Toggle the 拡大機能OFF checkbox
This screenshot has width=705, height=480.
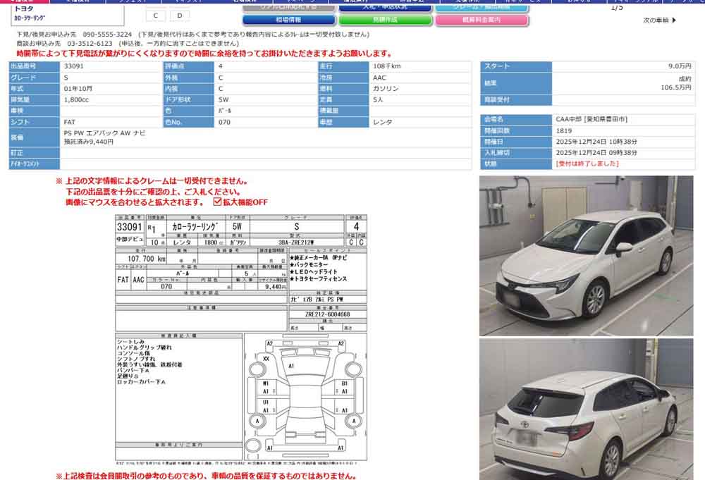pos(218,202)
